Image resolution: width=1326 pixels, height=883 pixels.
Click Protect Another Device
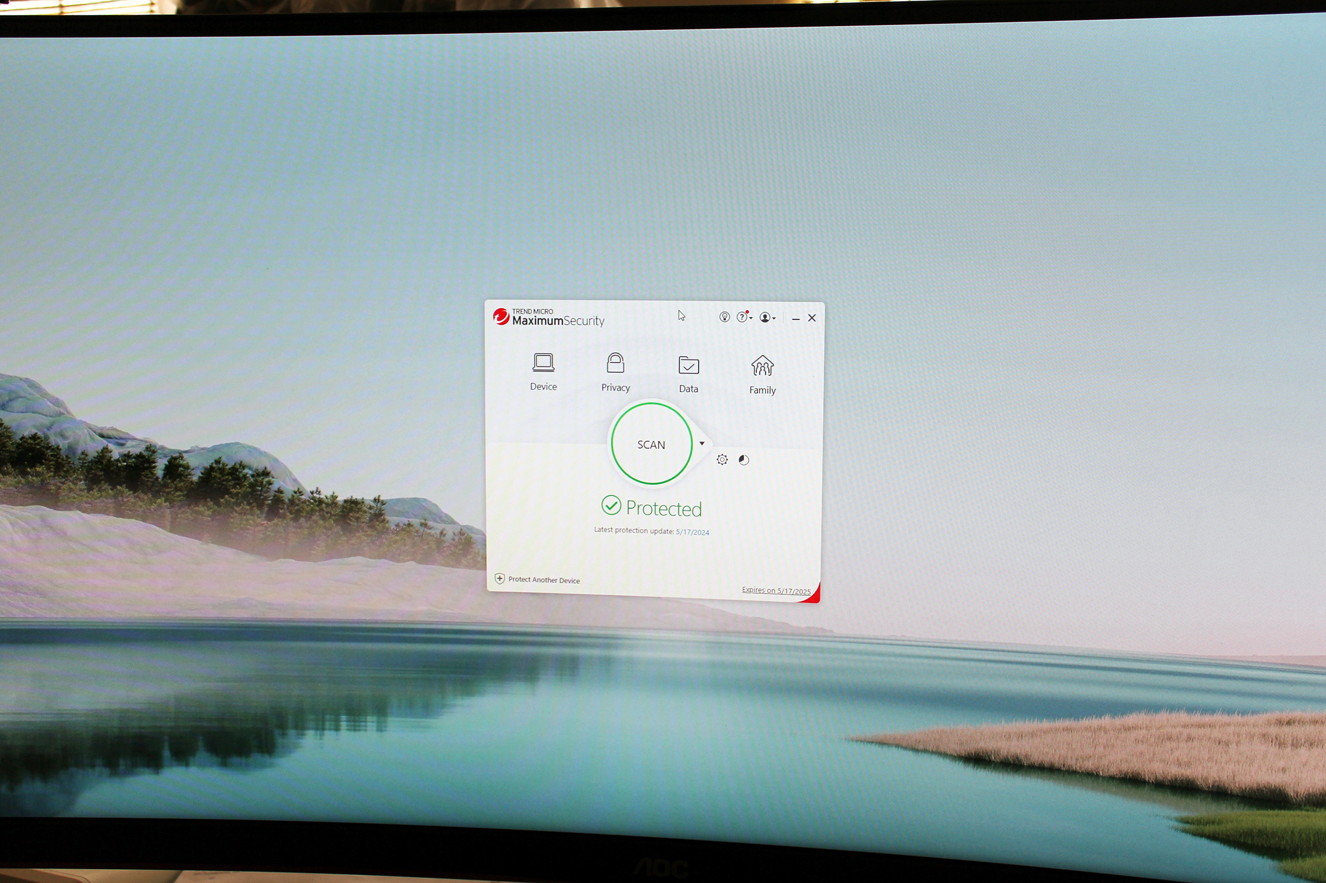tap(544, 579)
